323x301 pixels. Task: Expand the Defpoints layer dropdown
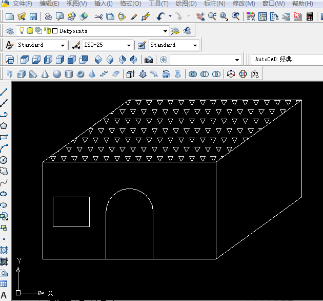pyautogui.click(x=165, y=31)
